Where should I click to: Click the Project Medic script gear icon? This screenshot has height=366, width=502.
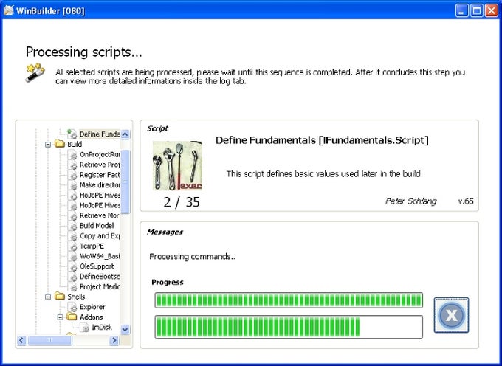(x=73, y=287)
